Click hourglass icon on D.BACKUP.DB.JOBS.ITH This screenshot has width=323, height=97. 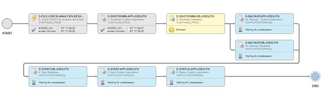[240, 56]
